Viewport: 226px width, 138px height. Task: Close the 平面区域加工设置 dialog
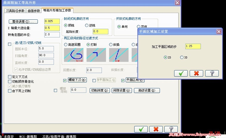tap(219, 31)
